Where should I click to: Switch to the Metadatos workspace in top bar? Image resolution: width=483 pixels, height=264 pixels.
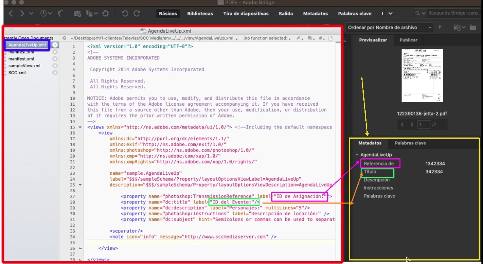point(315,13)
